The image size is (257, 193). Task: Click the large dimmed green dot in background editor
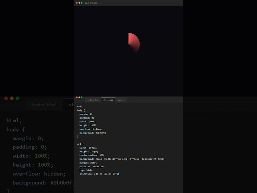click(x=18, y=98)
